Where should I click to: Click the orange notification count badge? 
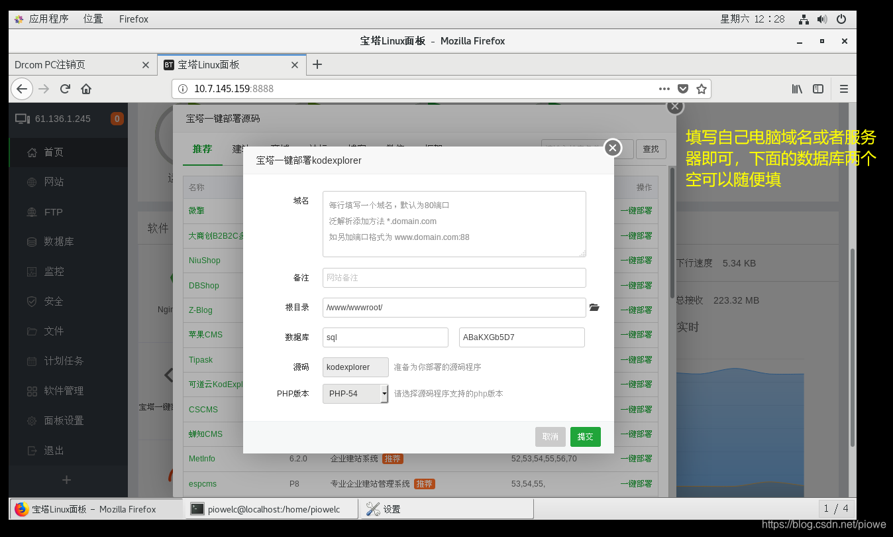coord(117,119)
